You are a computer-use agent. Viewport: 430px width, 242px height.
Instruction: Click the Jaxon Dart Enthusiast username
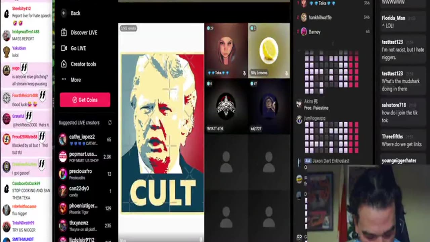point(331,161)
